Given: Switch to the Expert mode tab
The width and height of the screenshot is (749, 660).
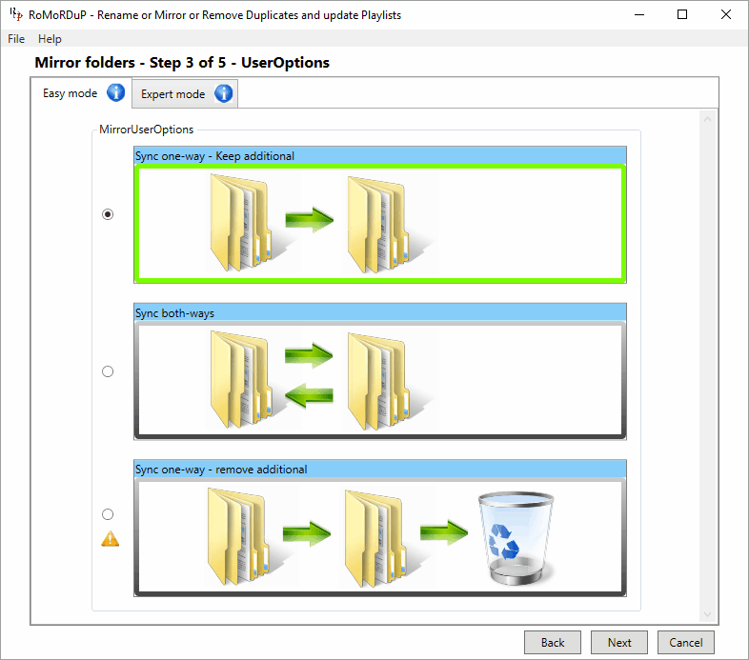Looking at the screenshot, I should tap(185, 93).
